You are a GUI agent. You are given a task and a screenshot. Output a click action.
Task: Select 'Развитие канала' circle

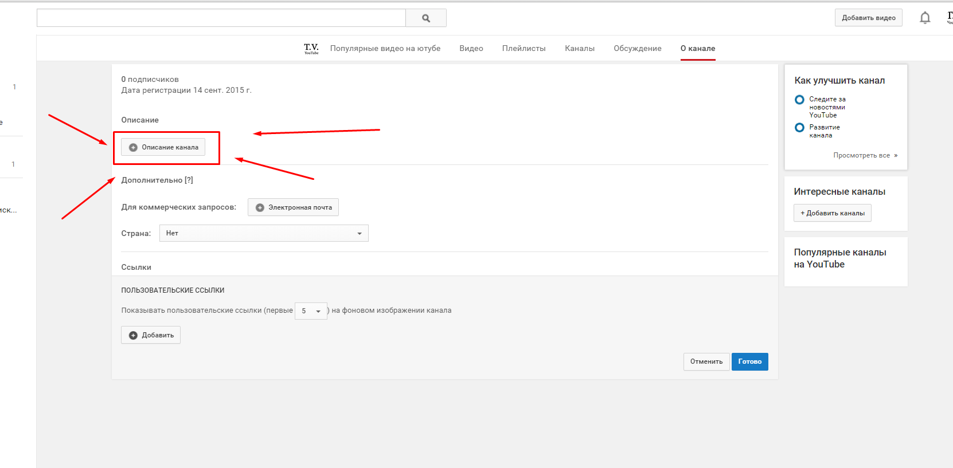(799, 128)
